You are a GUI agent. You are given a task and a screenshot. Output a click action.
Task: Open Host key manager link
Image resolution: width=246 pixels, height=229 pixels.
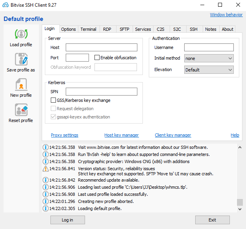[x=122, y=135]
